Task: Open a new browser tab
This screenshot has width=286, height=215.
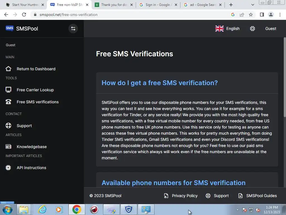Action: point(231,5)
